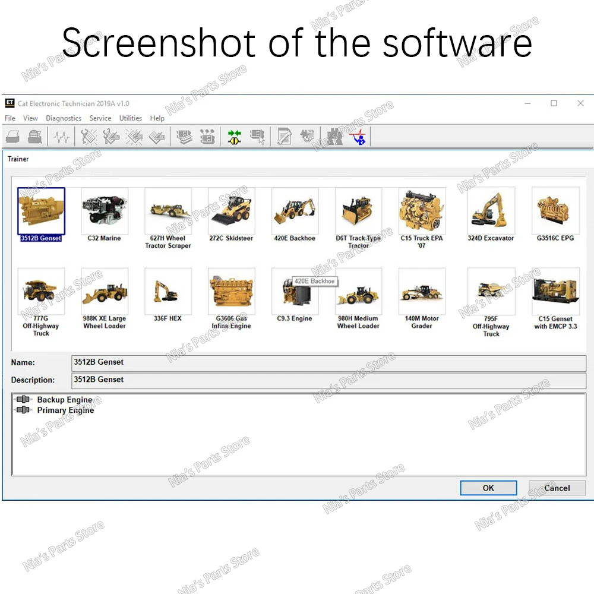Click the ECM icon with a mouse cursor

[x=257, y=137]
